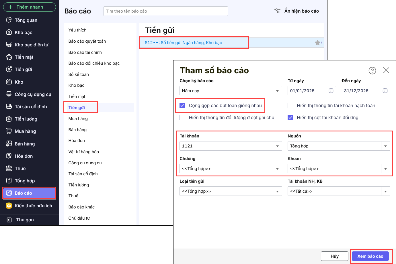Enable Hiển thị thông tin tài khoản hạch toán

[290, 106]
